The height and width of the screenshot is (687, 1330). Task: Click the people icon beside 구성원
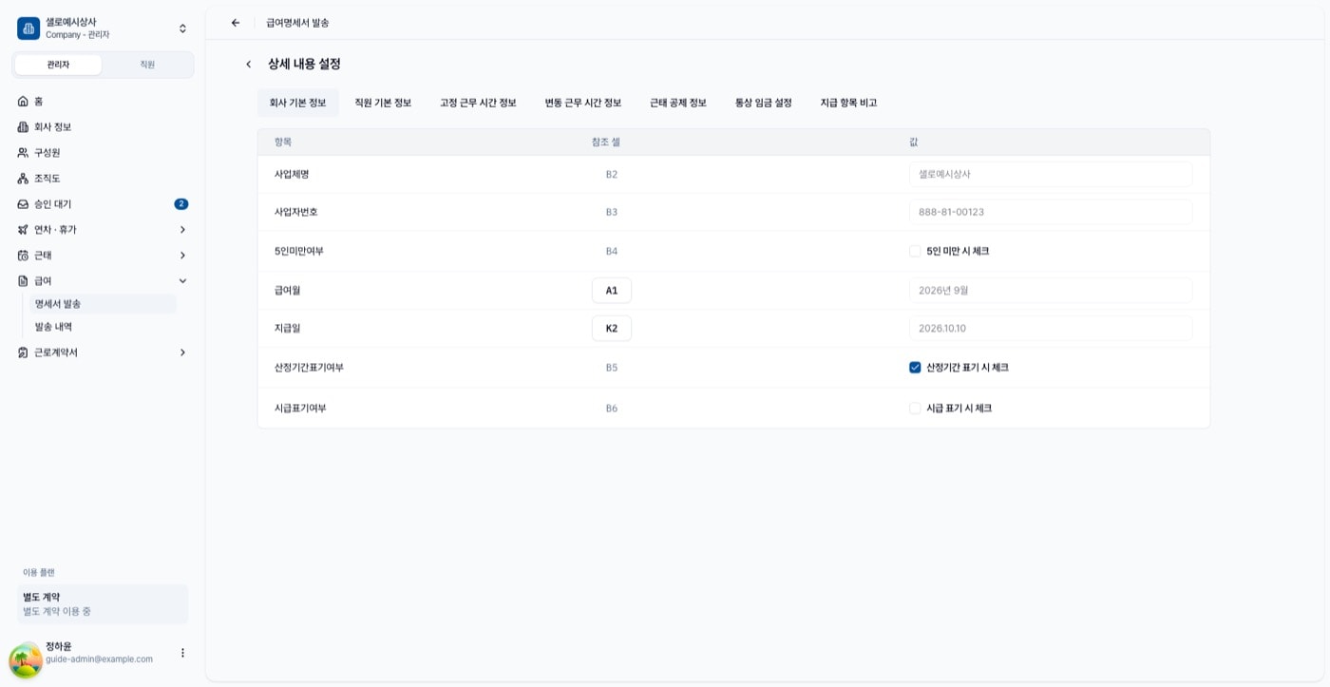point(23,152)
